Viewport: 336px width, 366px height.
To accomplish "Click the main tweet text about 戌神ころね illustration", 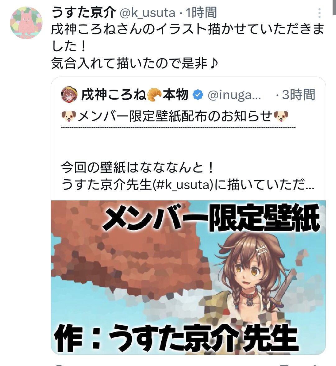I will [x=188, y=46].
